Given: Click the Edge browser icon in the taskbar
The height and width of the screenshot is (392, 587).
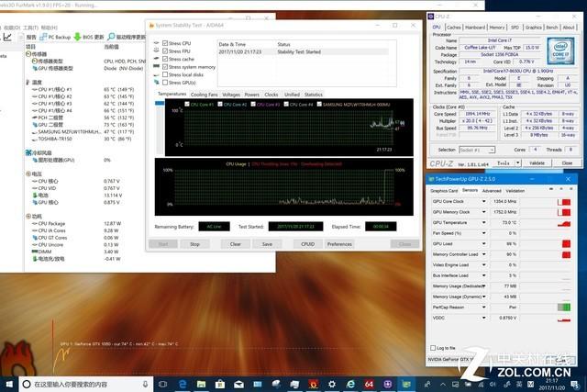Looking at the screenshot, I should tap(182, 382).
